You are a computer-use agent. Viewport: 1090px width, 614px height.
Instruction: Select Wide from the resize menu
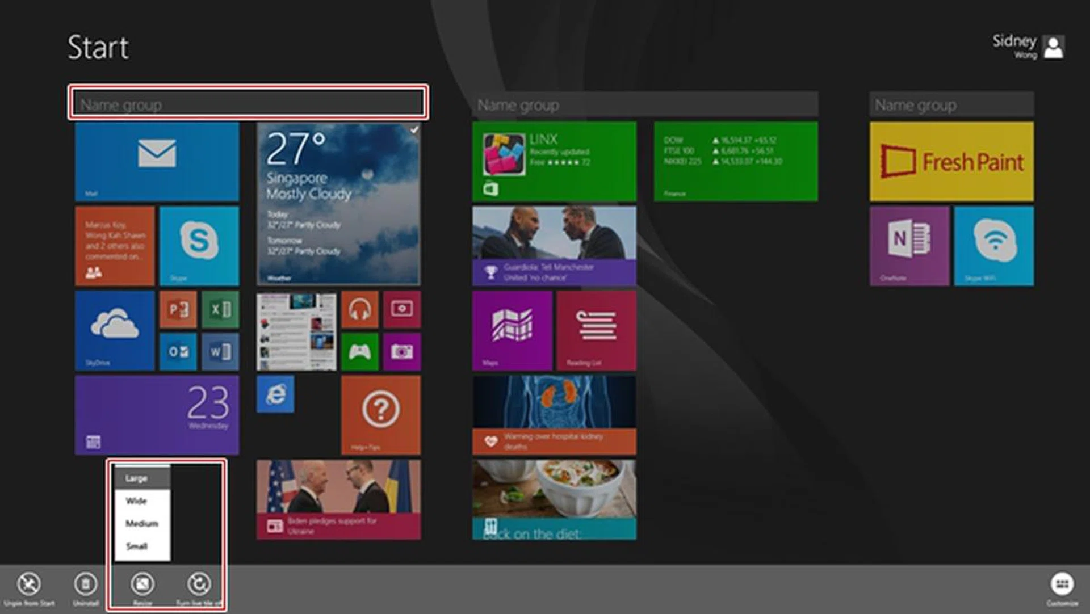136,501
